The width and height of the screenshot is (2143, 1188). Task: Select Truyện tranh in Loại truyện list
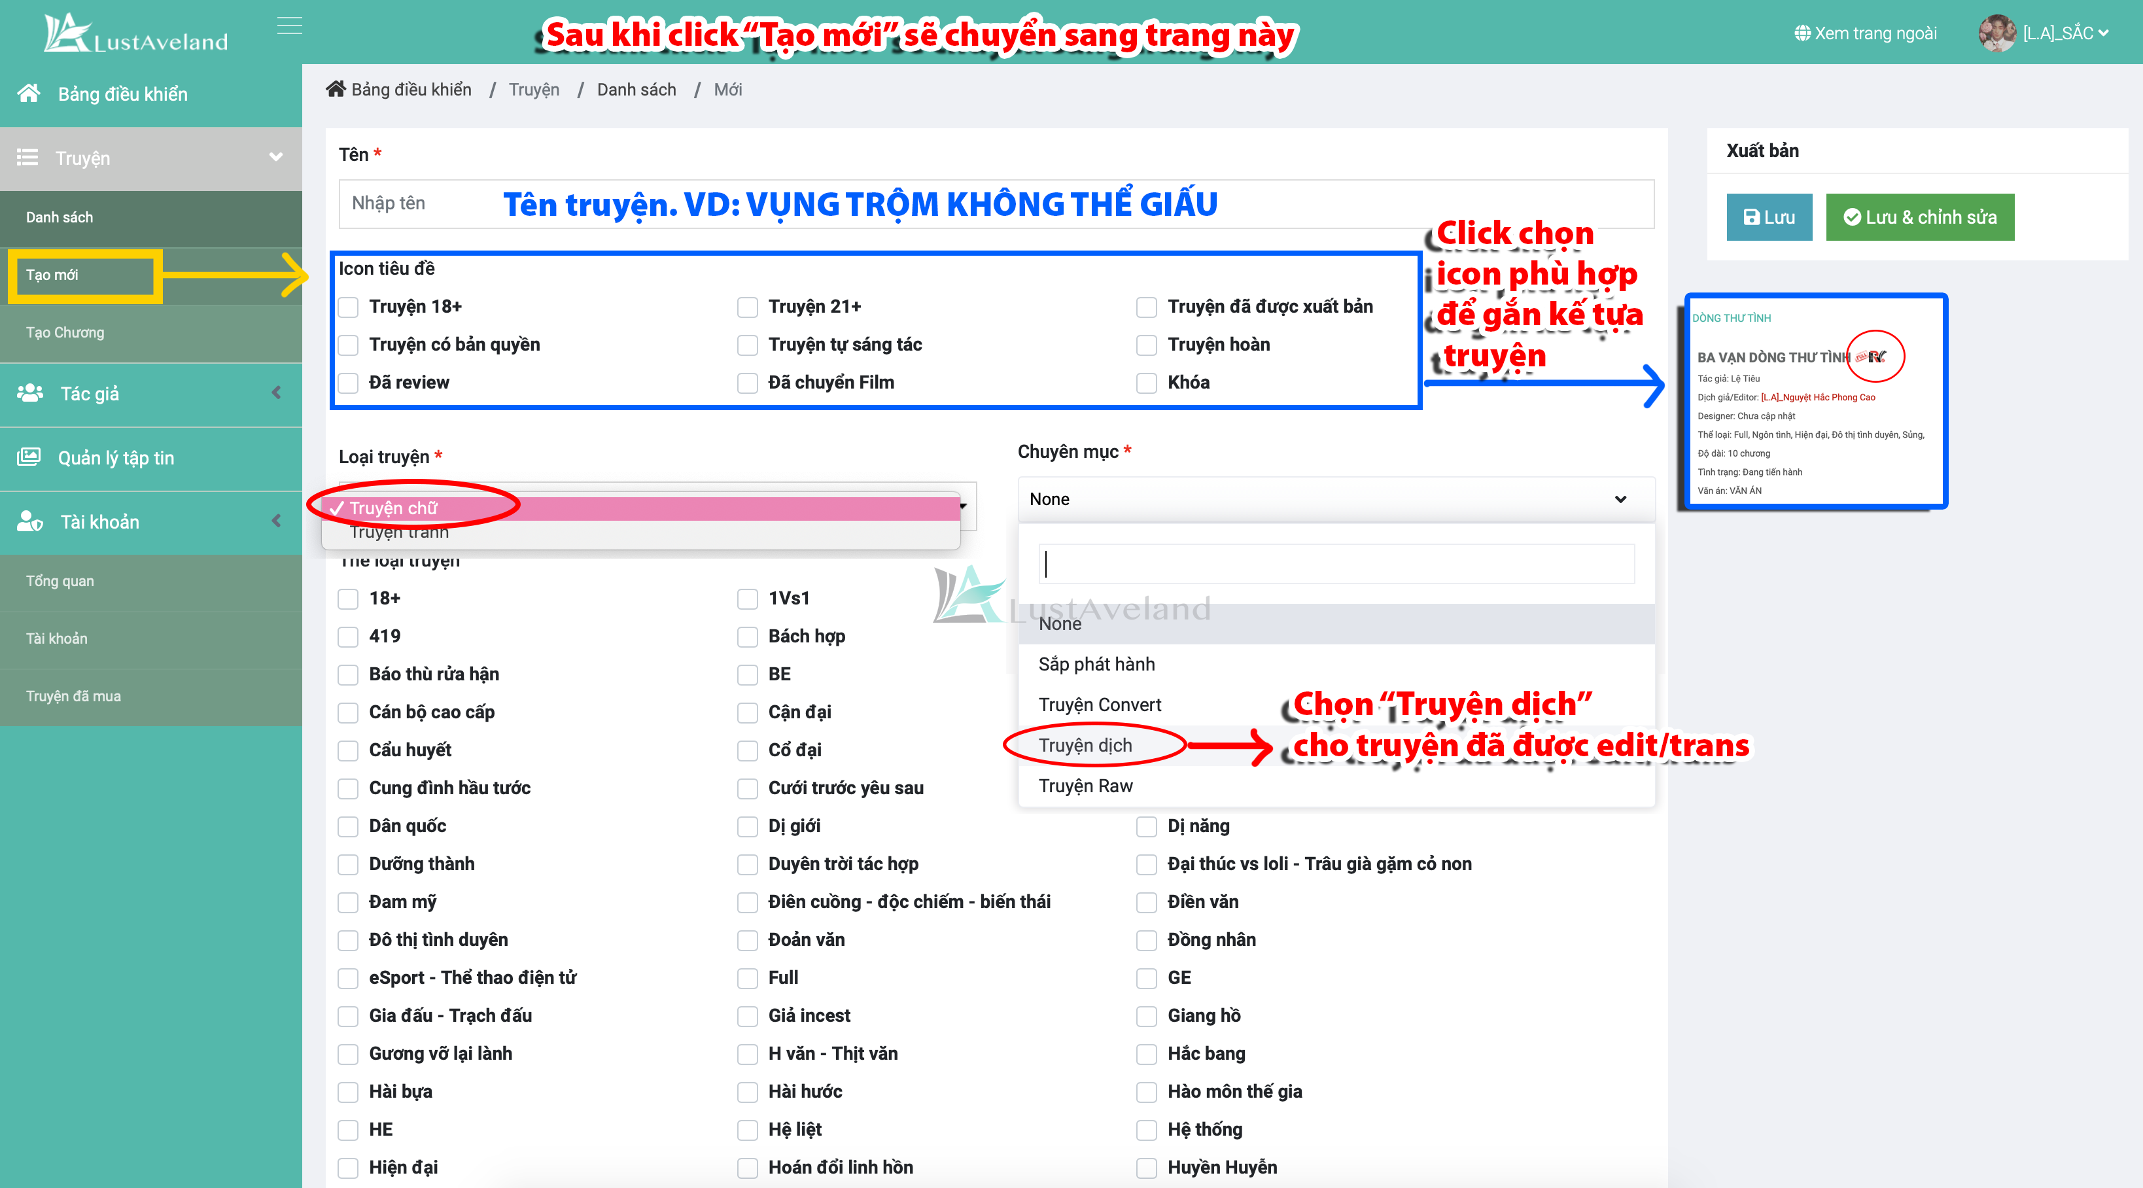click(642, 533)
